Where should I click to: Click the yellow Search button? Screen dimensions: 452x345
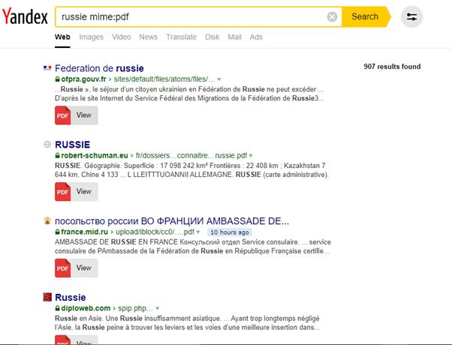(x=365, y=16)
